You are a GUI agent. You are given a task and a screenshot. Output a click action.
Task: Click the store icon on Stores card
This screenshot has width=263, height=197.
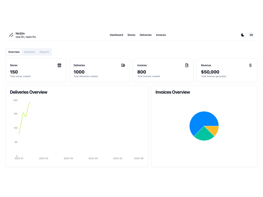59,65
